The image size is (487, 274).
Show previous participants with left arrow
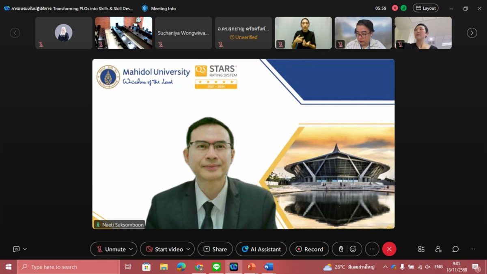click(15, 33)
